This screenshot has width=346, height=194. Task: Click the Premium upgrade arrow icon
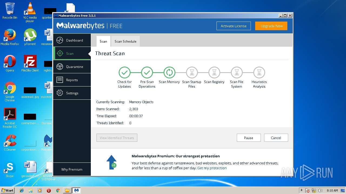(111, 162)
